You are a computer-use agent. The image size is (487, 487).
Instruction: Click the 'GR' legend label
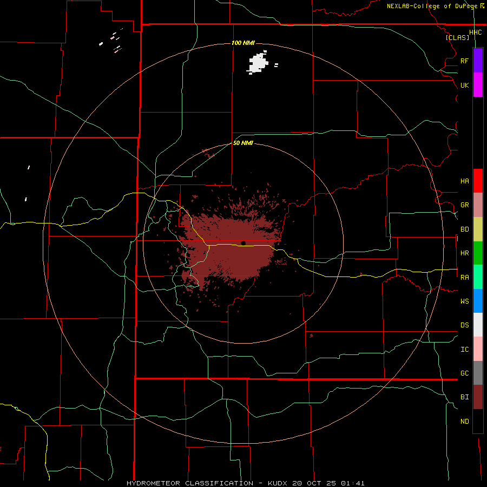click(464, 205)
